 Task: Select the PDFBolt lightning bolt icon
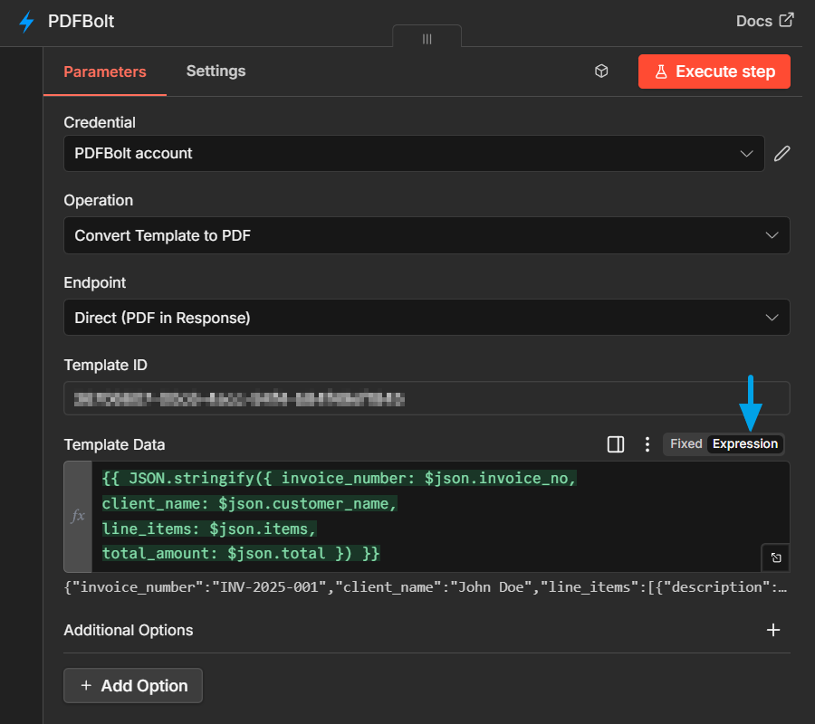(27, 20)
